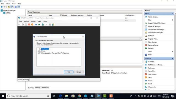Check the Drives checkbox
This screenshot has width=176, height=99.
tap(40, 51)
